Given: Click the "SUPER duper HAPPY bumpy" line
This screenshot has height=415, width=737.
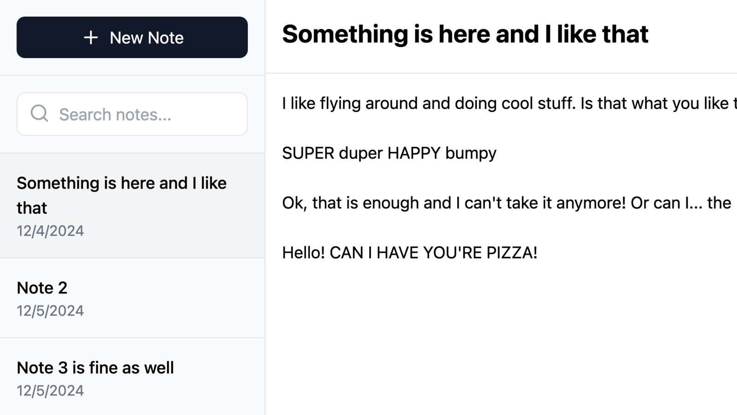Looking at the screenshot, I should point(389,153).
